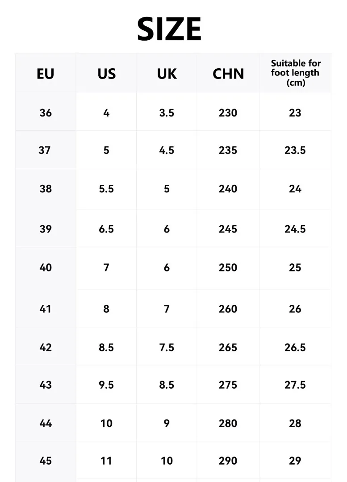
Task: Select EU size 36 cell
Action: [46, 113]
